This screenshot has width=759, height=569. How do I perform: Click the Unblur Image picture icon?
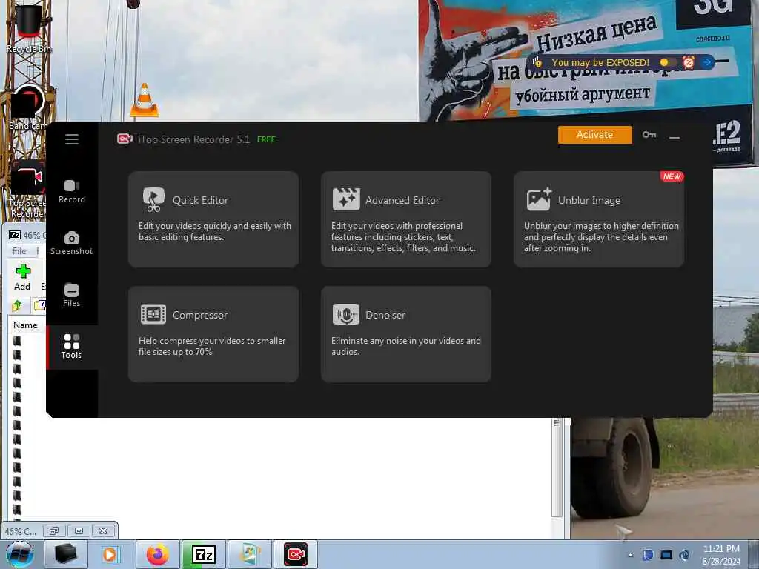click(x=539, y=199)
